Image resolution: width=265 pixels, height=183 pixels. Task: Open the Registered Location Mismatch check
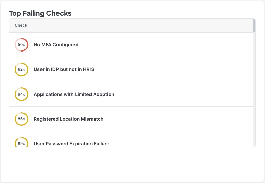pos(68,119)
